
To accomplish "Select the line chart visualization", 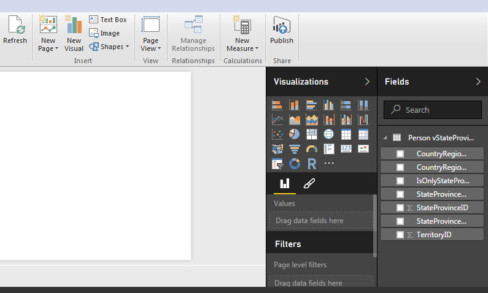I will coord(277,120).
